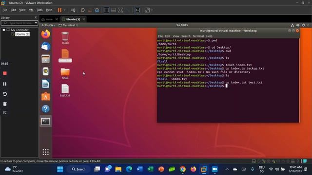Screen dimensions: 312x175
Task: Click the stretch guest display icon
Action: 147,10
